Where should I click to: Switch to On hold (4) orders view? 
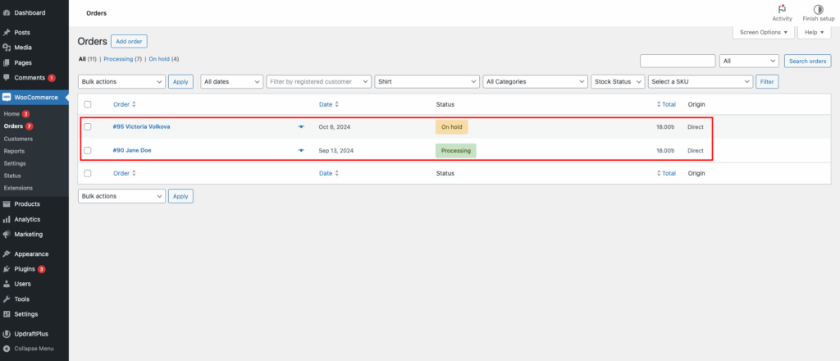(x=164, y=59)
